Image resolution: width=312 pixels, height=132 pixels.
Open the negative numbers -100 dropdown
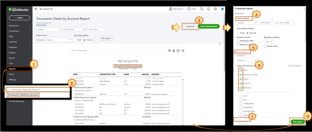[269, 42]
